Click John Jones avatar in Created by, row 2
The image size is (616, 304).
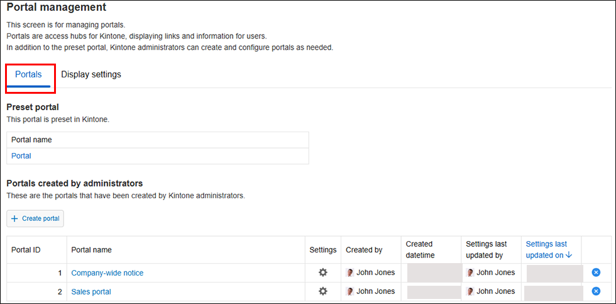pyautogui.click(x=350, y=291)
